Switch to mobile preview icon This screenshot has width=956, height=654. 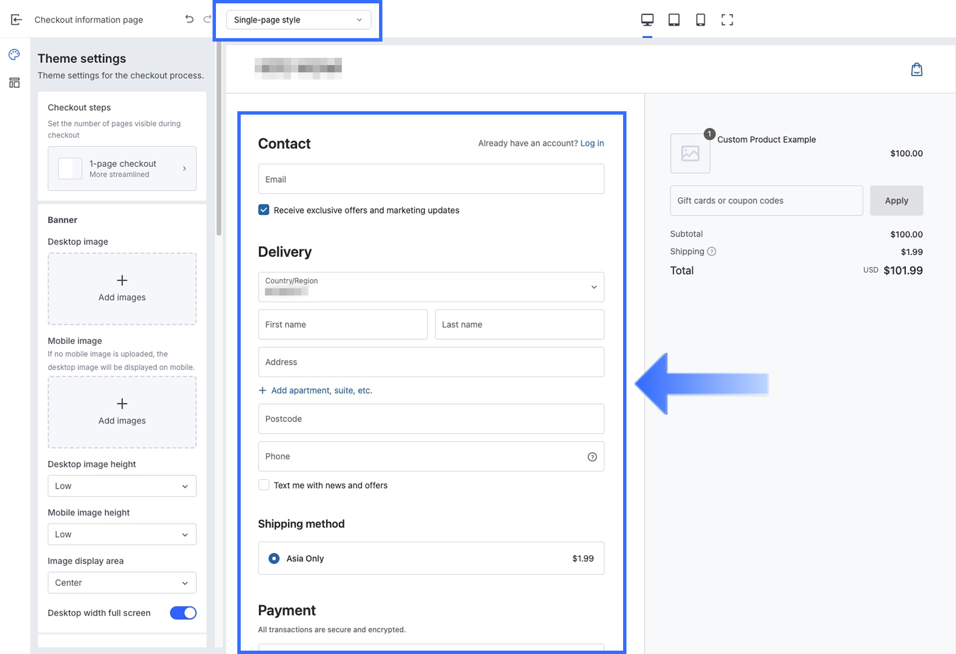[x=700, y=20]
